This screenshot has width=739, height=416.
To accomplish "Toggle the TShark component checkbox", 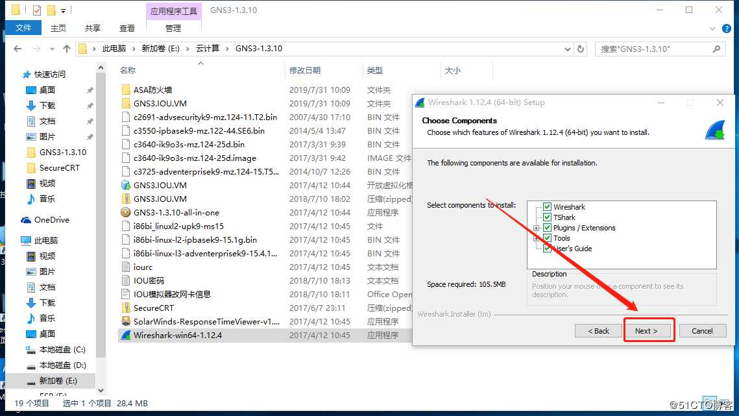I will pos(547,217).
